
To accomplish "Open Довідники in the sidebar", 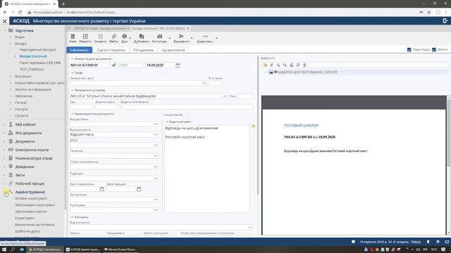I will [x=25, y=167].
